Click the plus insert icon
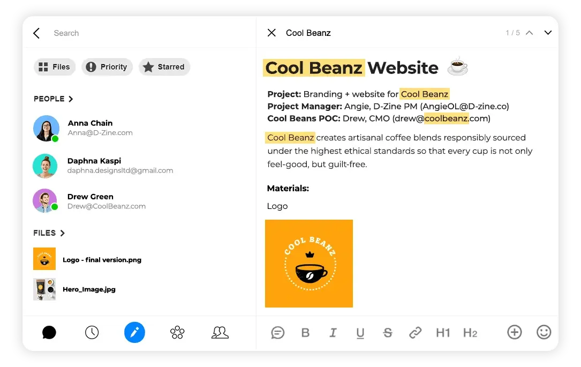 pos(514,332)
